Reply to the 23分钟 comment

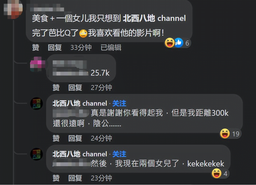(x=75, y=178)
